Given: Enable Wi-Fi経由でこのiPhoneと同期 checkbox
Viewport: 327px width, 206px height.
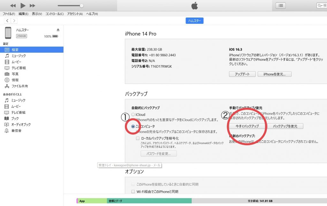Looking at the screenshot, I should click(133, 191).
